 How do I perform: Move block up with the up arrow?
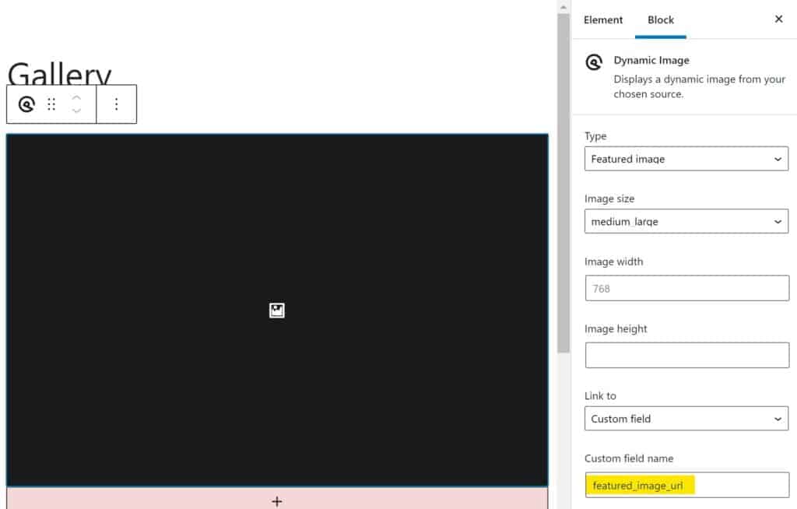[x=76, y=97]
